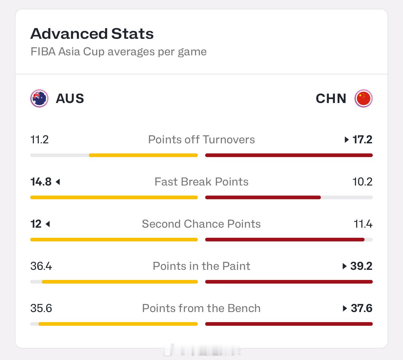This screenshot has width=403, height=360.
Task: Click the arrow beside 39.2 paint points
Action: click(345, 266)
